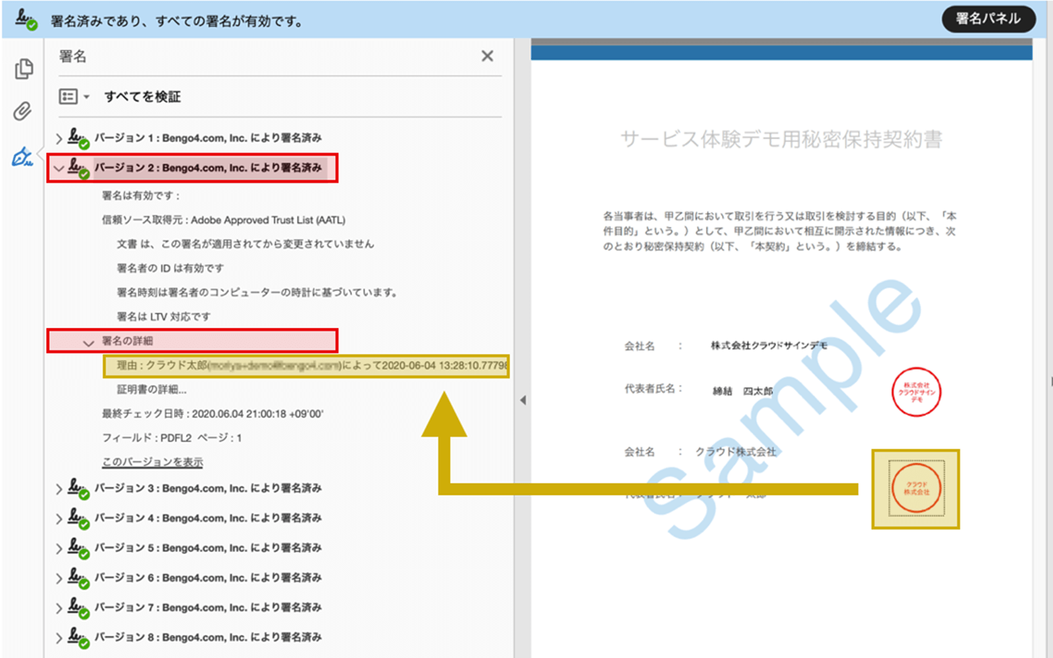This screenshot has width=1053, height=658.
Task: Click the signed status icon in banner
Action: point(26,19)
